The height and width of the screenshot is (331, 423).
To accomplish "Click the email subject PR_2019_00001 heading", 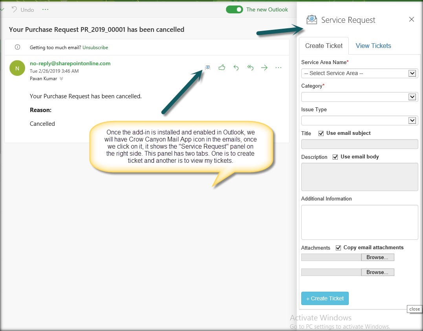I will [97, 29].
